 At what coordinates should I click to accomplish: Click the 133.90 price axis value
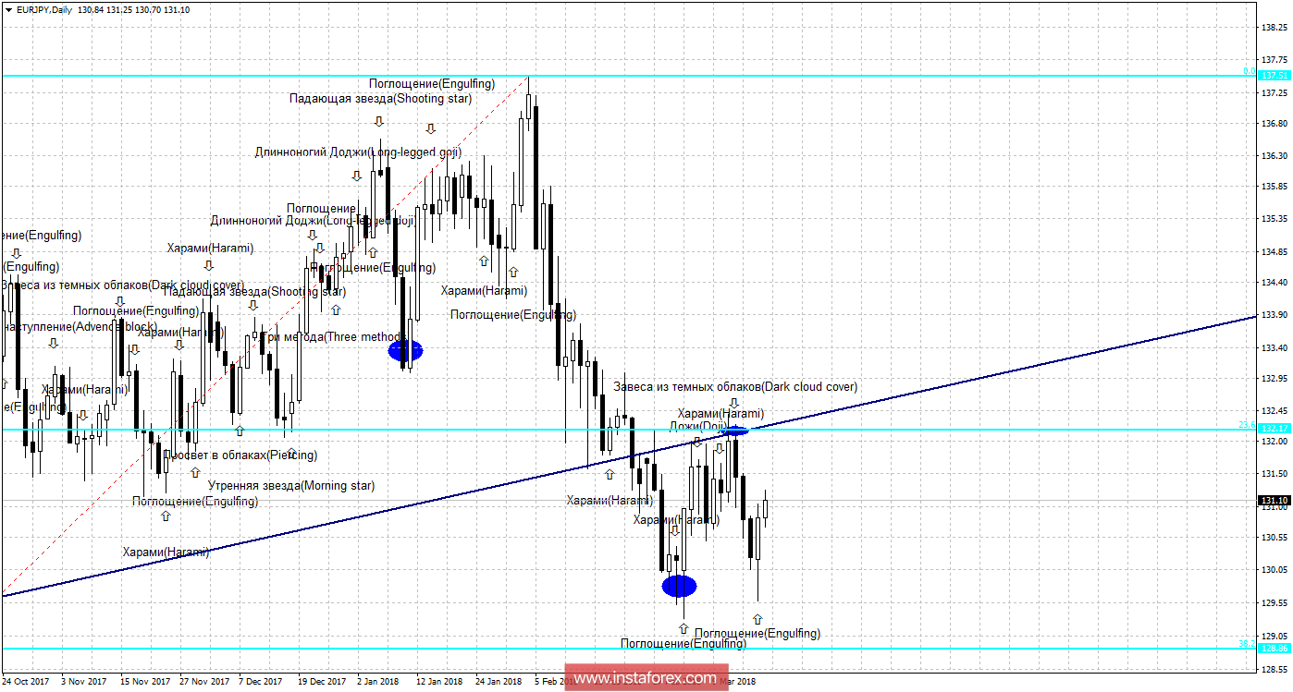point(1275,315)
